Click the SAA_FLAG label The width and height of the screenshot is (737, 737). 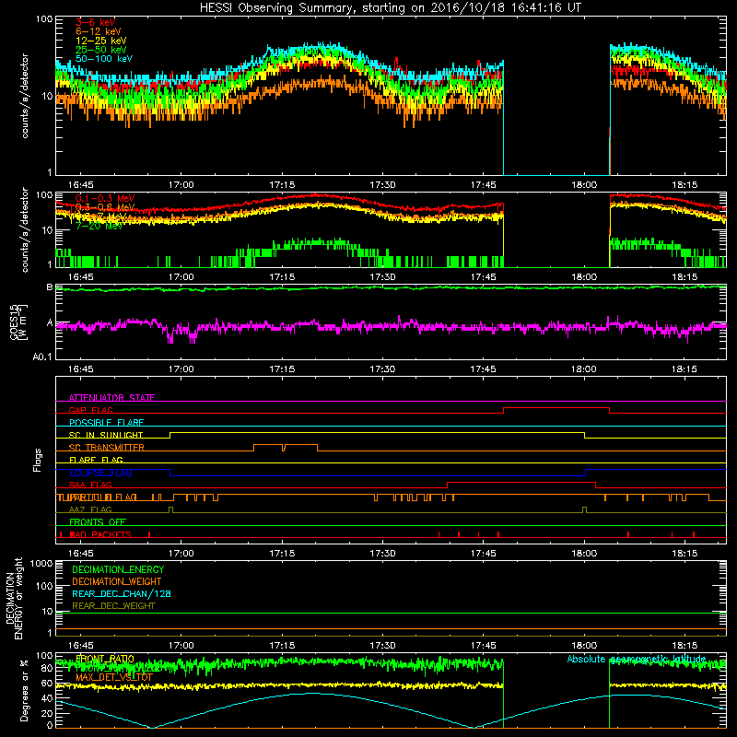(x=90, y=485)
